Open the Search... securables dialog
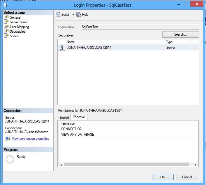Image resolution: width=206 pixels, height=185 pixels. click(181, 34)
